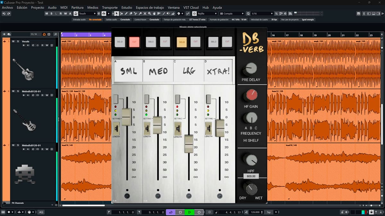
Task: Click the Tap tempo button
Action: point(269,212)
